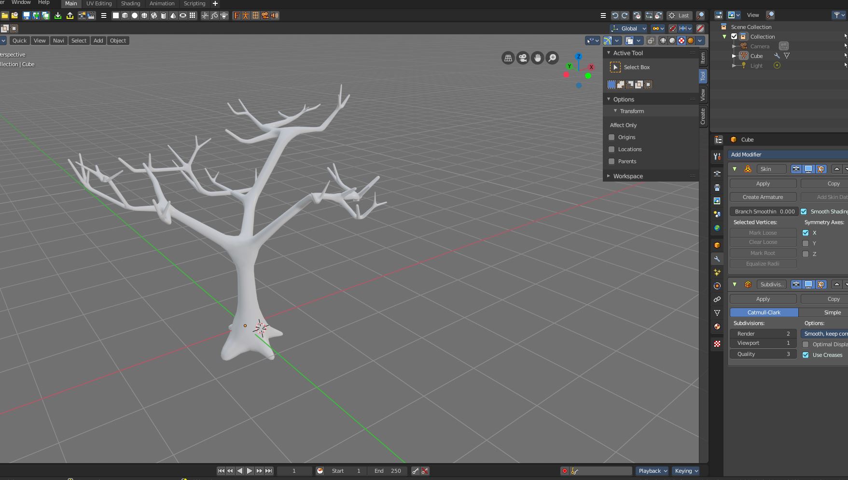Image resolution: width=848 pixels, height=480 pixels.
Task: Add the monkey head mesh
Action: pos(224,15)
